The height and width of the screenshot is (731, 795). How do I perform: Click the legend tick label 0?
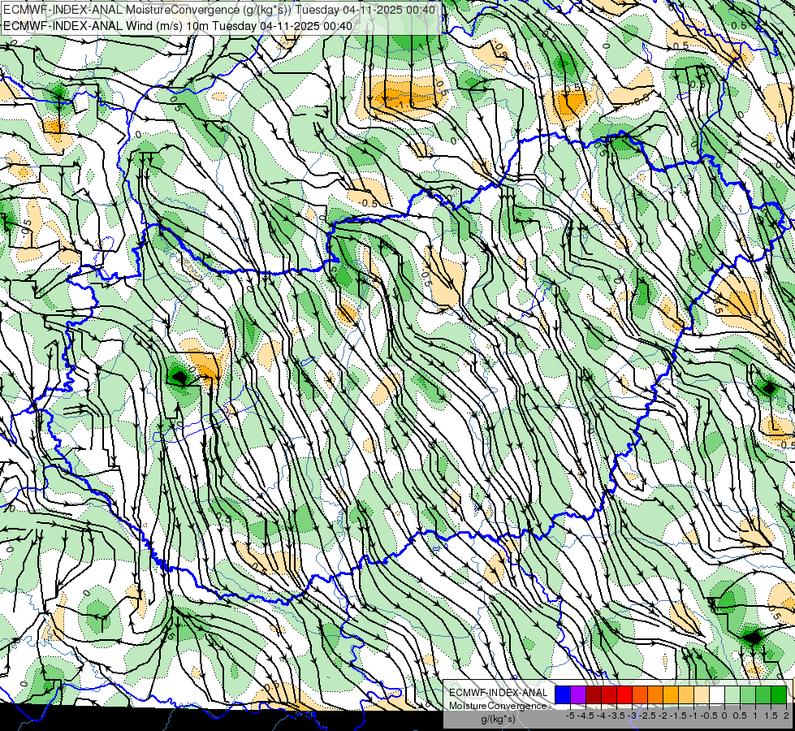click(724, 716)
